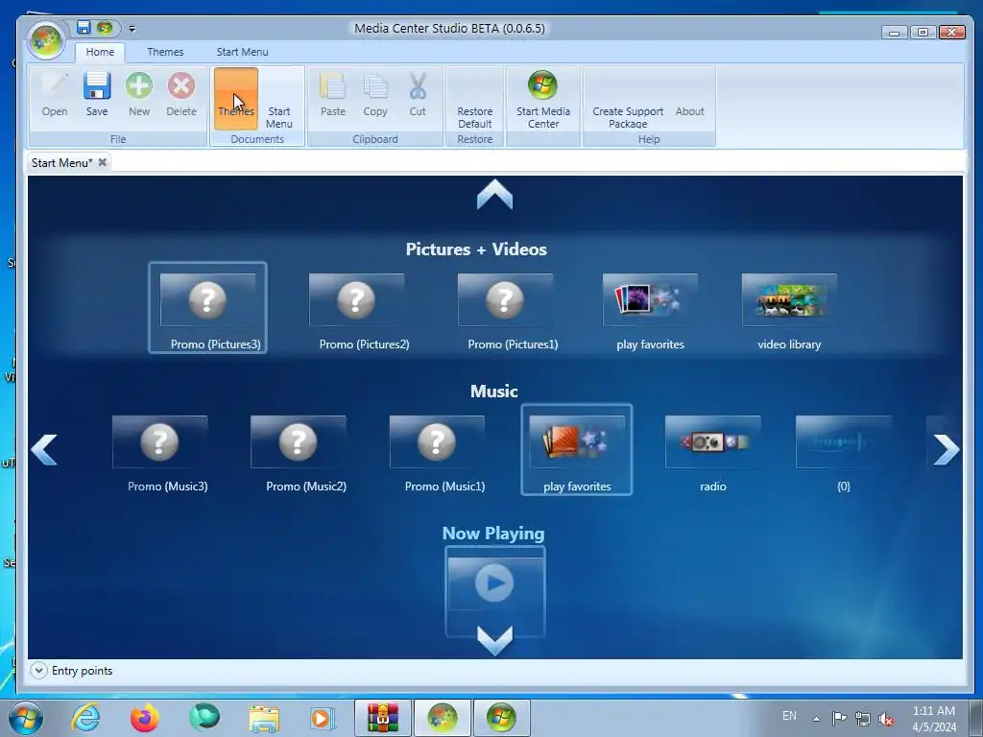Image resolution: width=983 pixels, height=737 pixels.
Task: Click the Now Playing strip title
Action: [x=493, y=534]
